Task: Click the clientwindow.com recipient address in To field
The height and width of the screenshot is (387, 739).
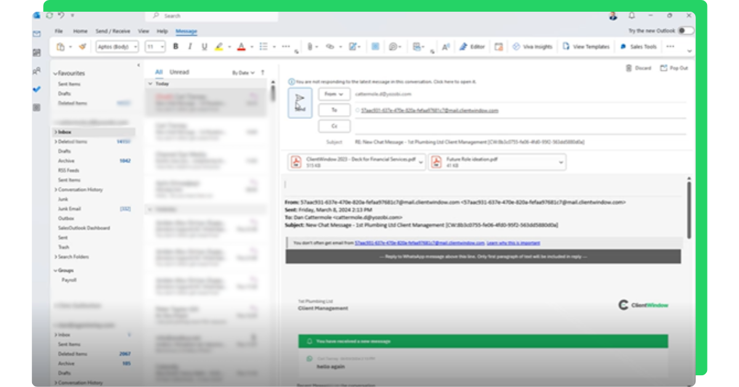Action: click(429, 110)
